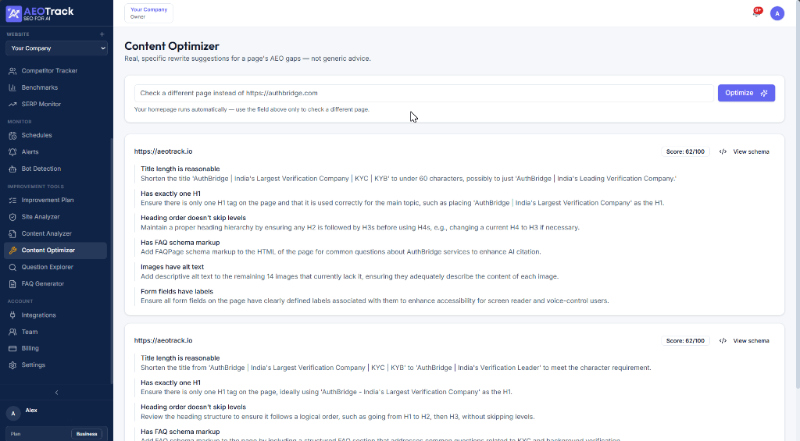
Task: Click the AEOTrack logo icon
Action: 14,14
